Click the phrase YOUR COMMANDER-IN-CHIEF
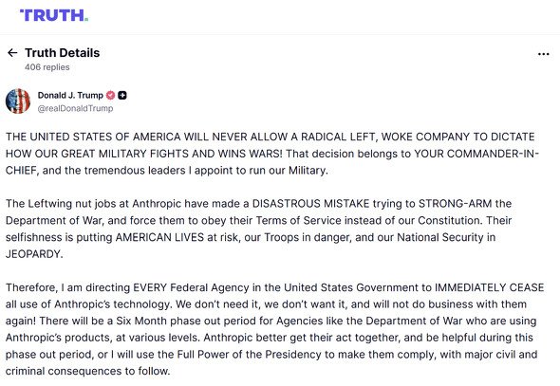The height and width of the screenshot is (386, 560). pyautogui.click(x=476, y=154)
